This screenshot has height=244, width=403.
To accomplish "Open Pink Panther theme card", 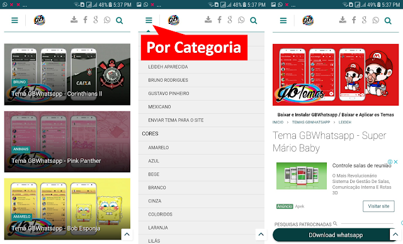I will [x=67, y=141].
